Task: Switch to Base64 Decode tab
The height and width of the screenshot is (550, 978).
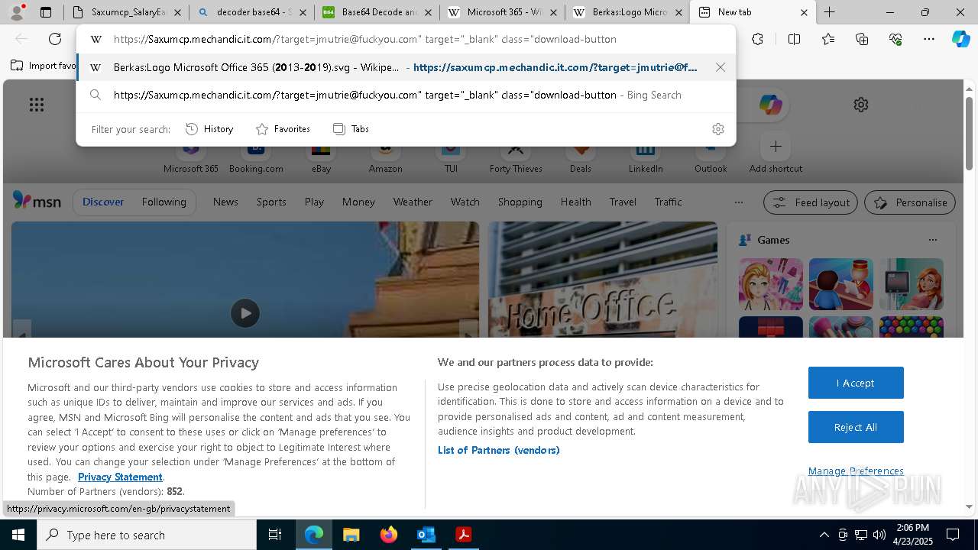Action: coord(377,12)
